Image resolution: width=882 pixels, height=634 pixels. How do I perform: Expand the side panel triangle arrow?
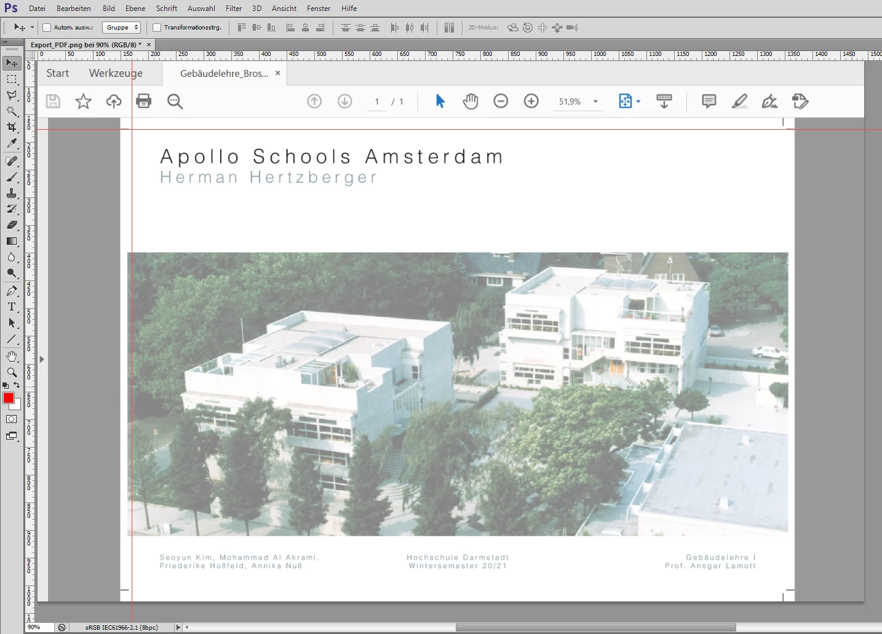tap(42, 359)
